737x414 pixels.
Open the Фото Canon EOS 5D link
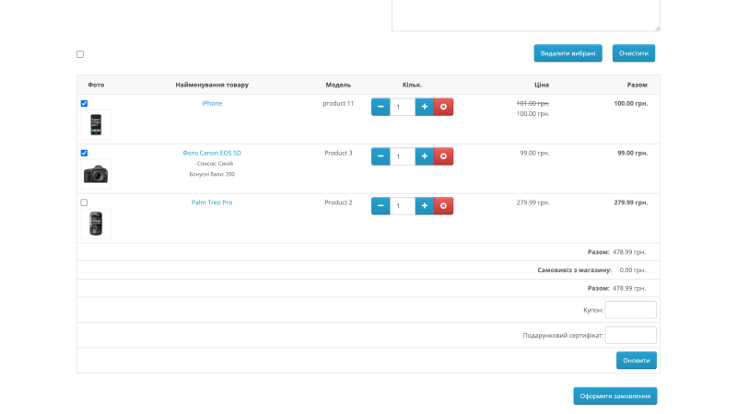pos(212,153)
